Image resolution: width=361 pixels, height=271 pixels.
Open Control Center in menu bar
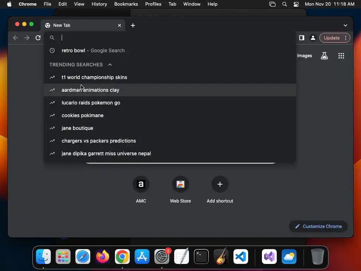click(x=296, y=4)
